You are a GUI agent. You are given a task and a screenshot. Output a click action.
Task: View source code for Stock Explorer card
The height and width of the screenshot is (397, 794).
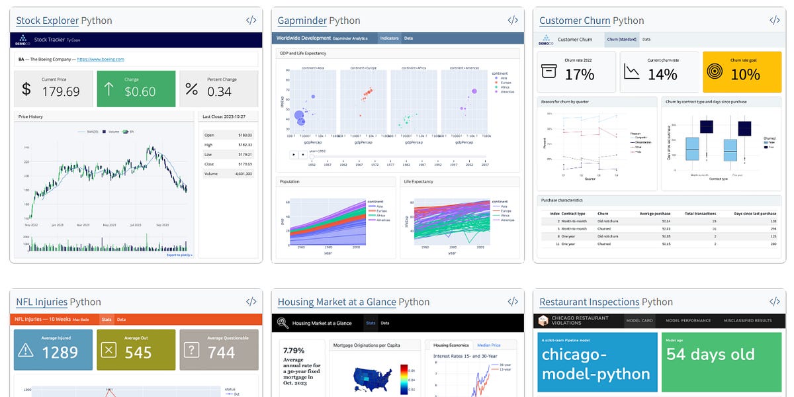pos(251,21)
